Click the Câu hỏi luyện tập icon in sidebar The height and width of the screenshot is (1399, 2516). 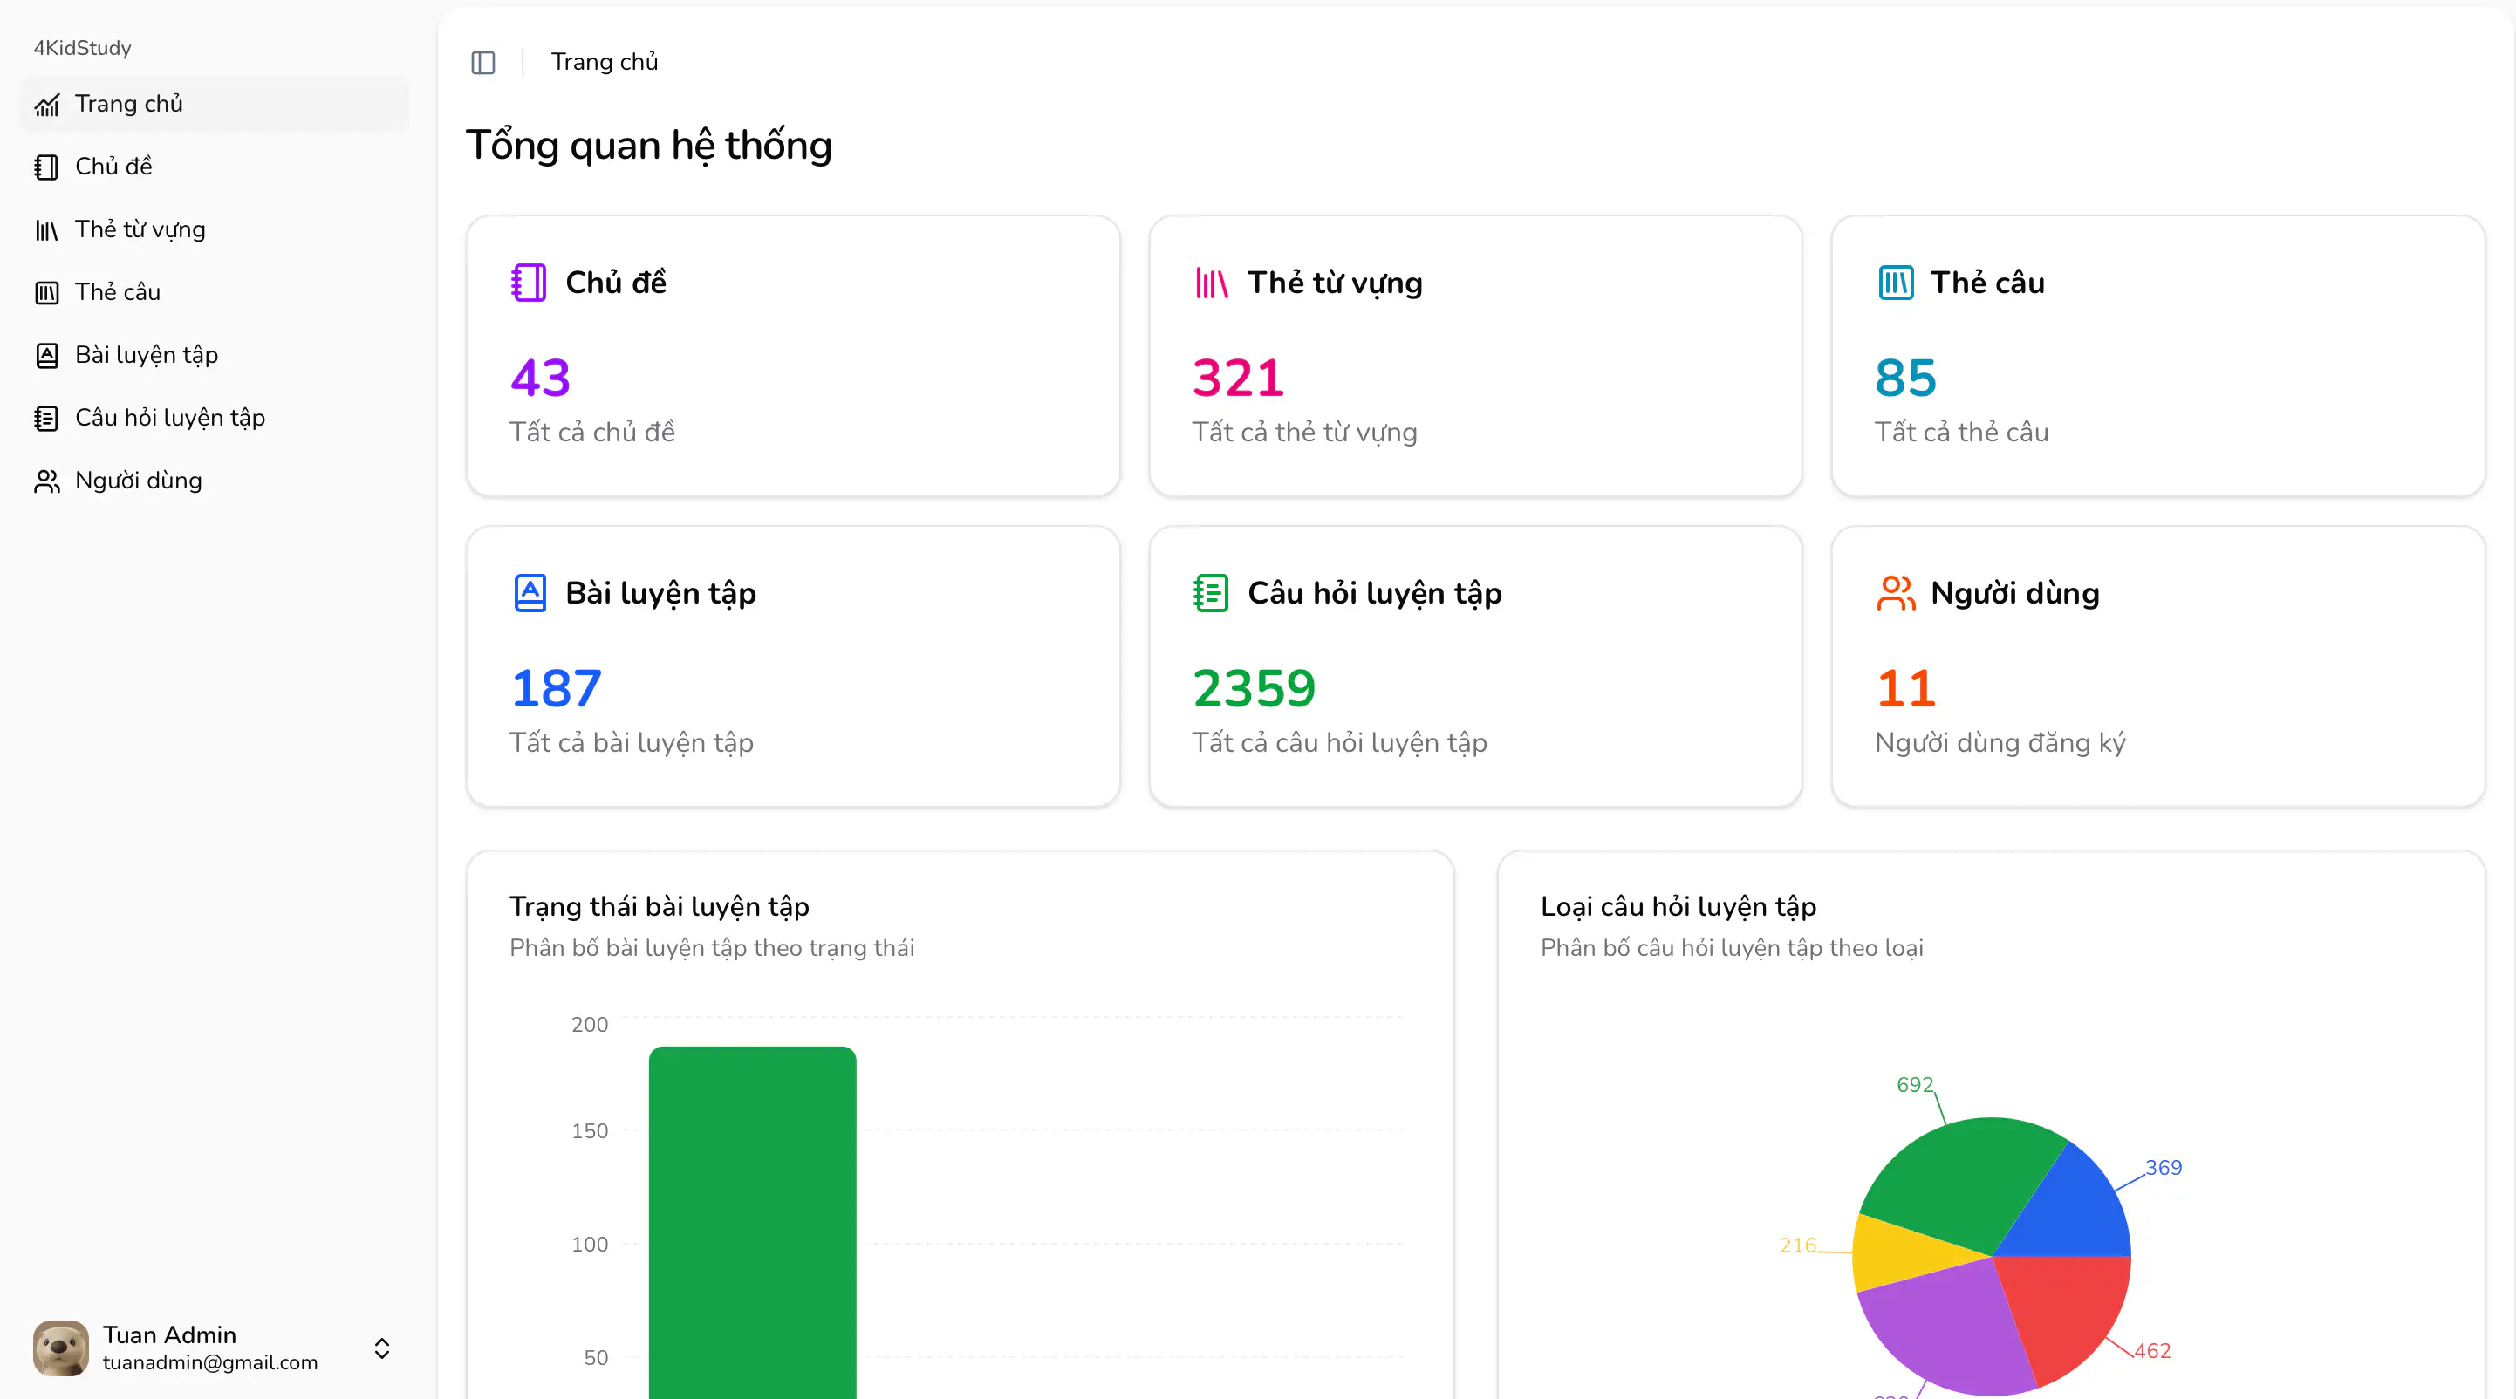pos(47,418)
